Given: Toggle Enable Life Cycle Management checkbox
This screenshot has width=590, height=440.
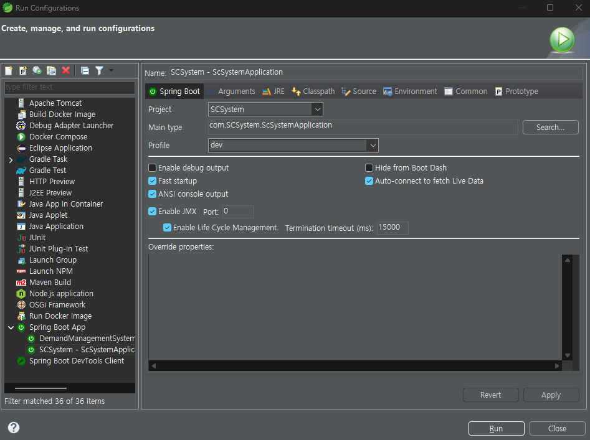Looking at the screenshot, I should [x=168, y=228].
